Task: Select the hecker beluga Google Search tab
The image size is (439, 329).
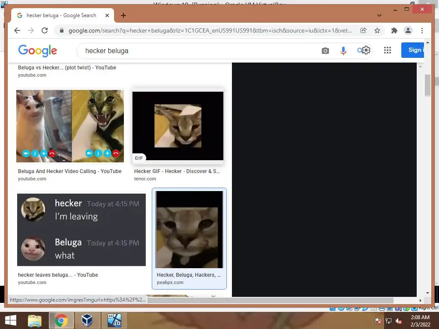Action: tap(62, 15)
